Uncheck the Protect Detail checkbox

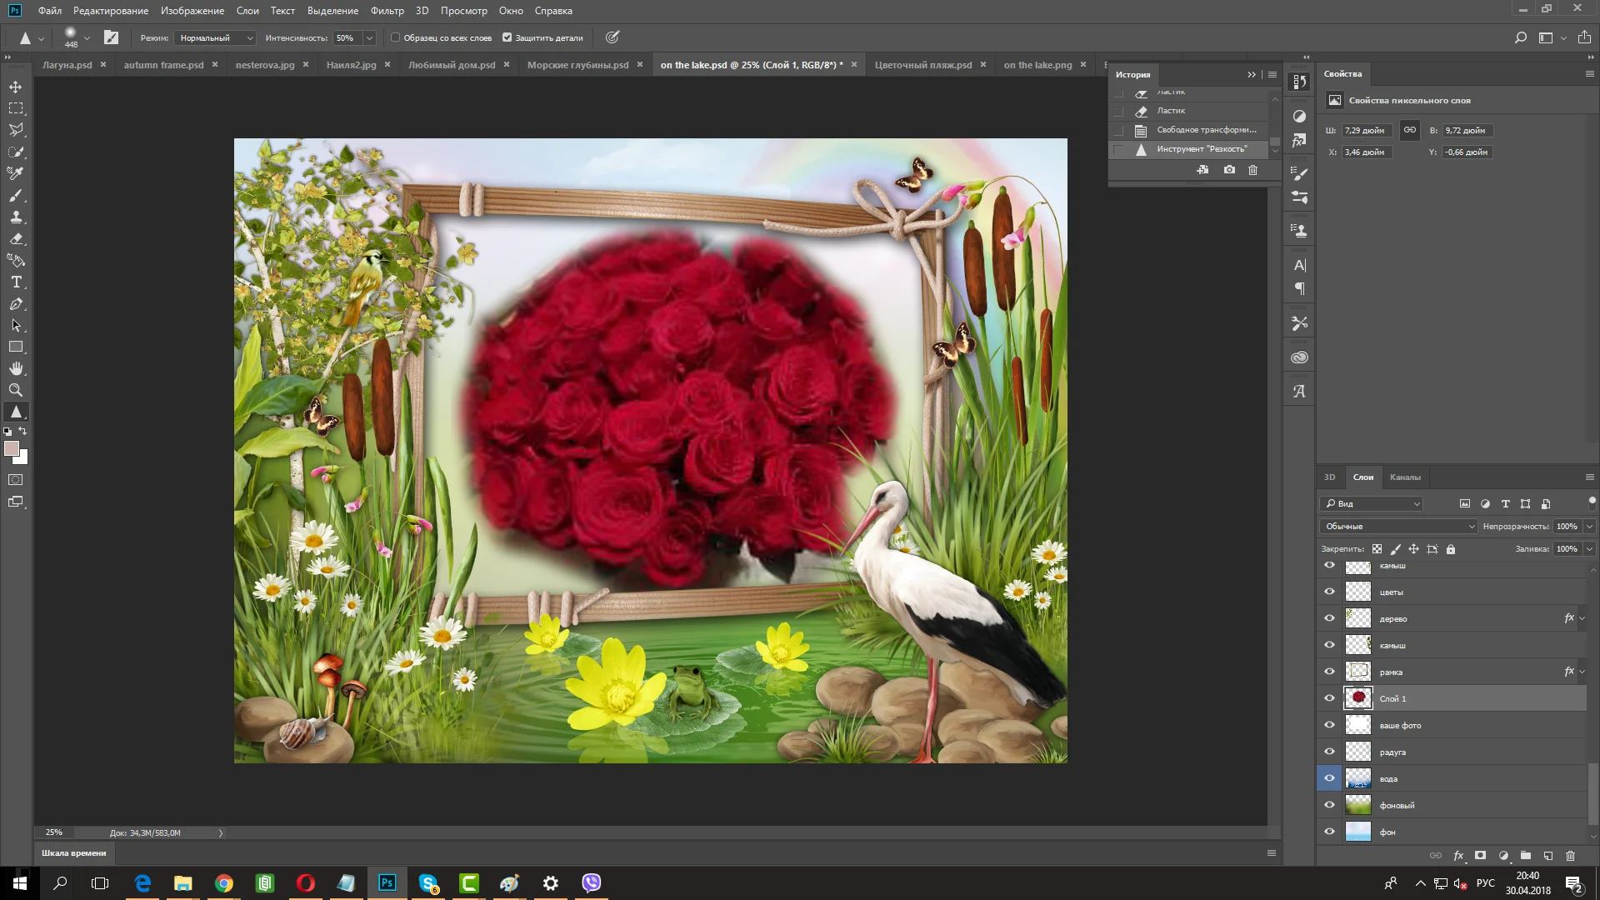point(507,37)
